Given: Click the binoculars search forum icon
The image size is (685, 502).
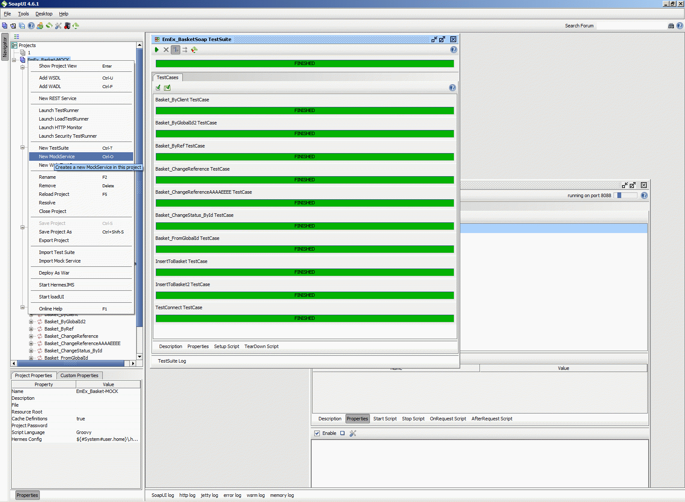Looking at the screenshot, I should (x=671, y=26).
